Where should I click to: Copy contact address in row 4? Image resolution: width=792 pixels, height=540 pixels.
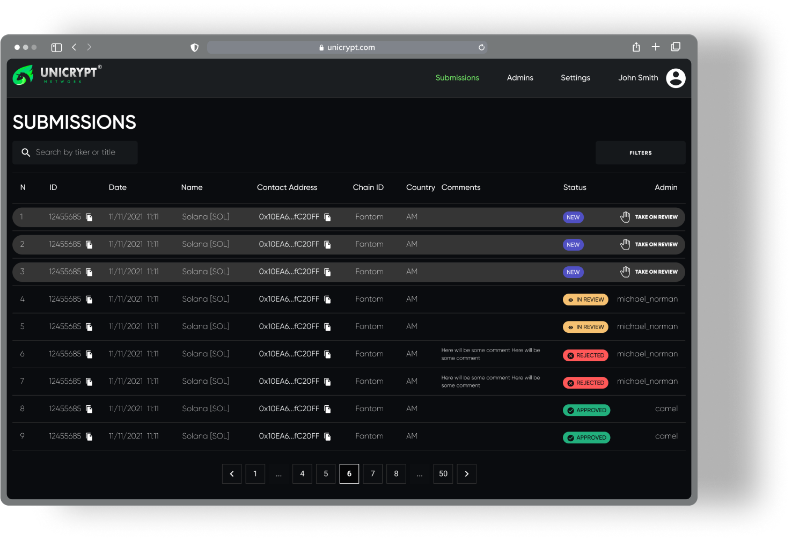point(327,300)
